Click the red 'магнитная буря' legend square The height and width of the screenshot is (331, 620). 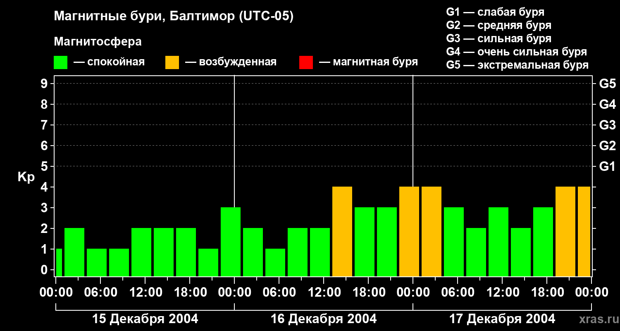tap(306, 62)
